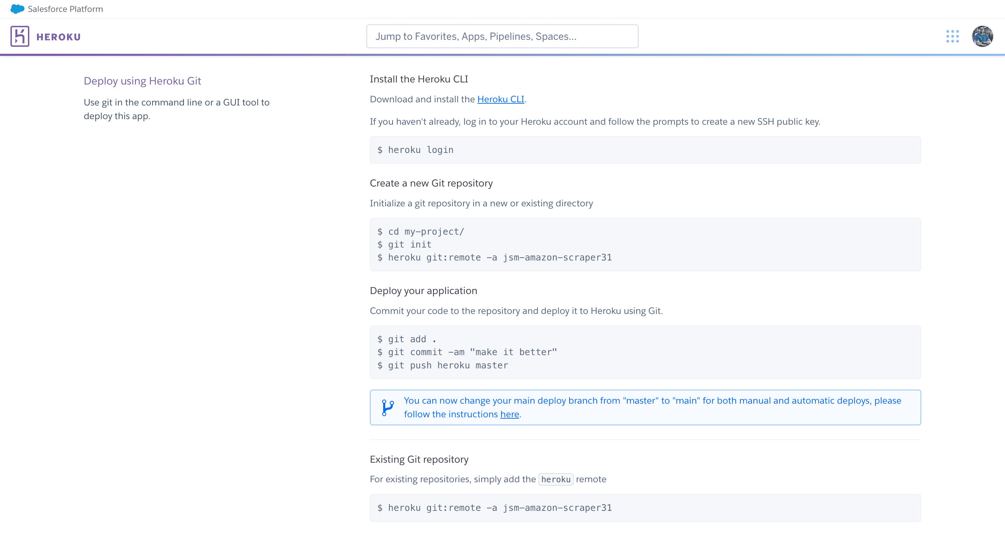Click 'Use git in the command line' description
The image size is (1005, 551).
177,109
